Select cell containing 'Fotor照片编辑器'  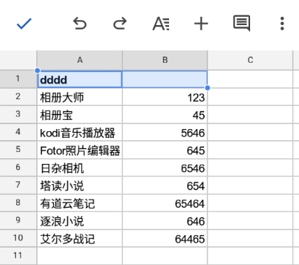click(80, 150)
